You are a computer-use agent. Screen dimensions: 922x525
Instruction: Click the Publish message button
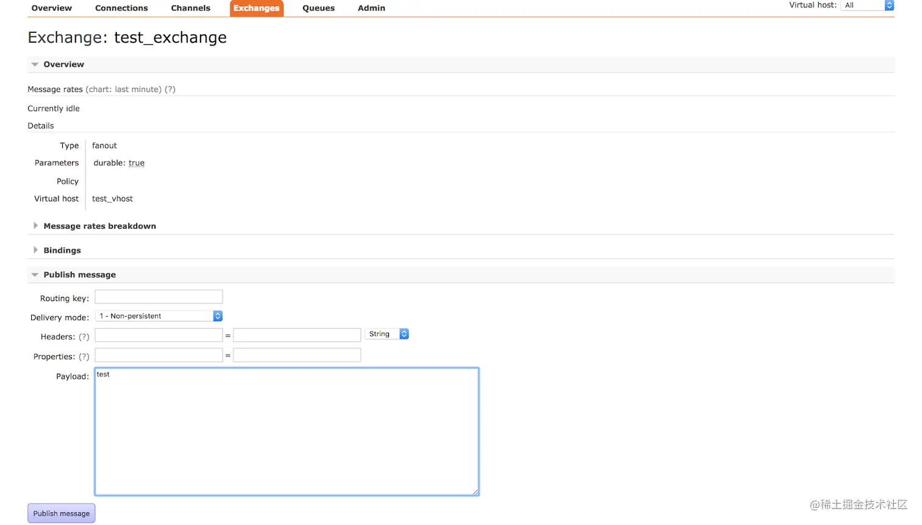coord(62,513)
